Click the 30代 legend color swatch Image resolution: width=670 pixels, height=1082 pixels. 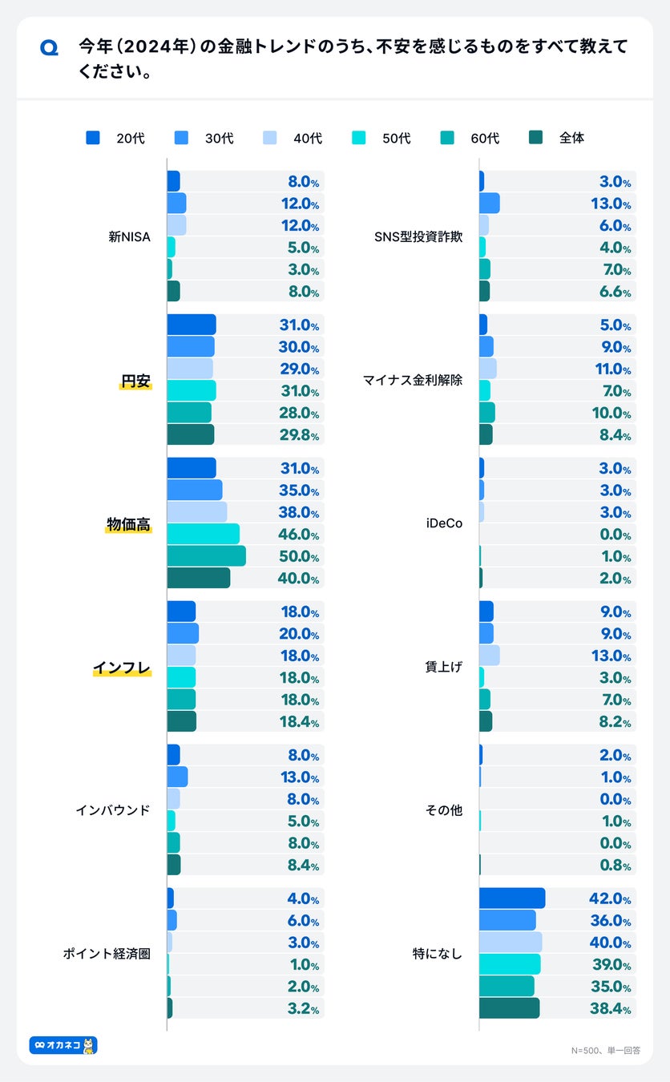pos(181,138)
